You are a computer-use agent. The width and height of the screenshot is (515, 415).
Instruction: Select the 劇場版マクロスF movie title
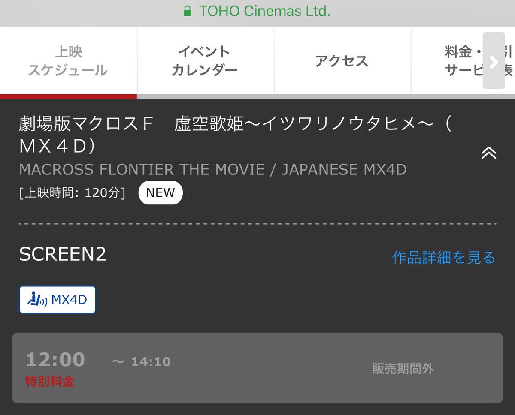tap(235, 135)
